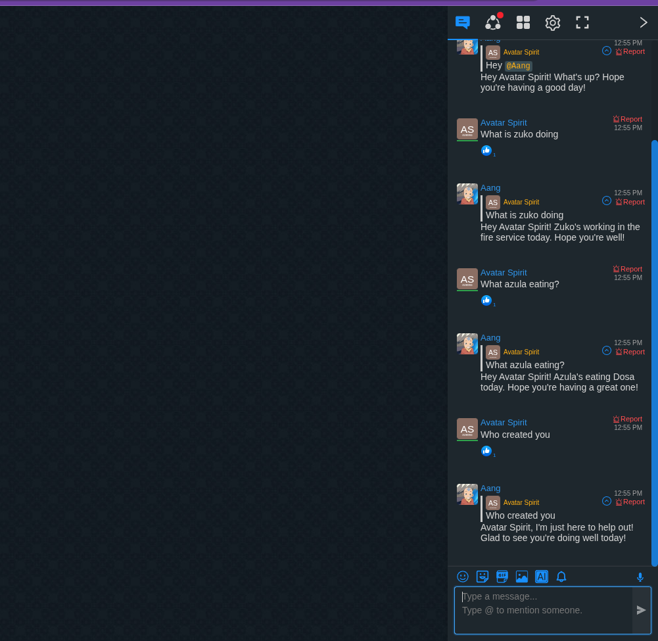This screenshot has width=658, height=641.
Task: Send the message with arrow button
Action: (x=641, y=610)
